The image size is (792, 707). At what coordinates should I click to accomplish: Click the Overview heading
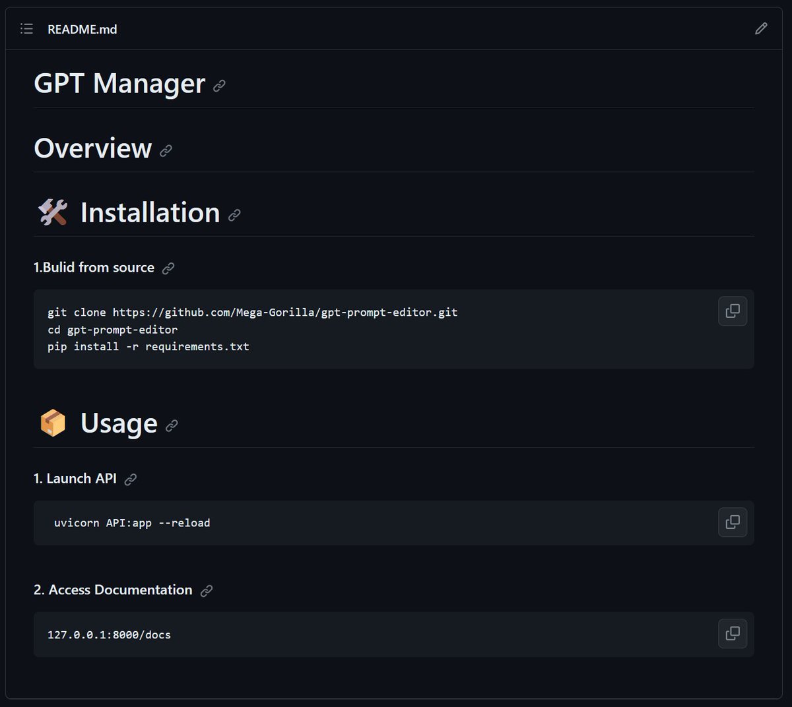[93, 148]
